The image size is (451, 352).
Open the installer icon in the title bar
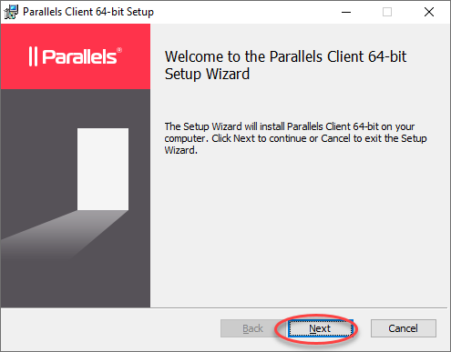pos(11,12)
